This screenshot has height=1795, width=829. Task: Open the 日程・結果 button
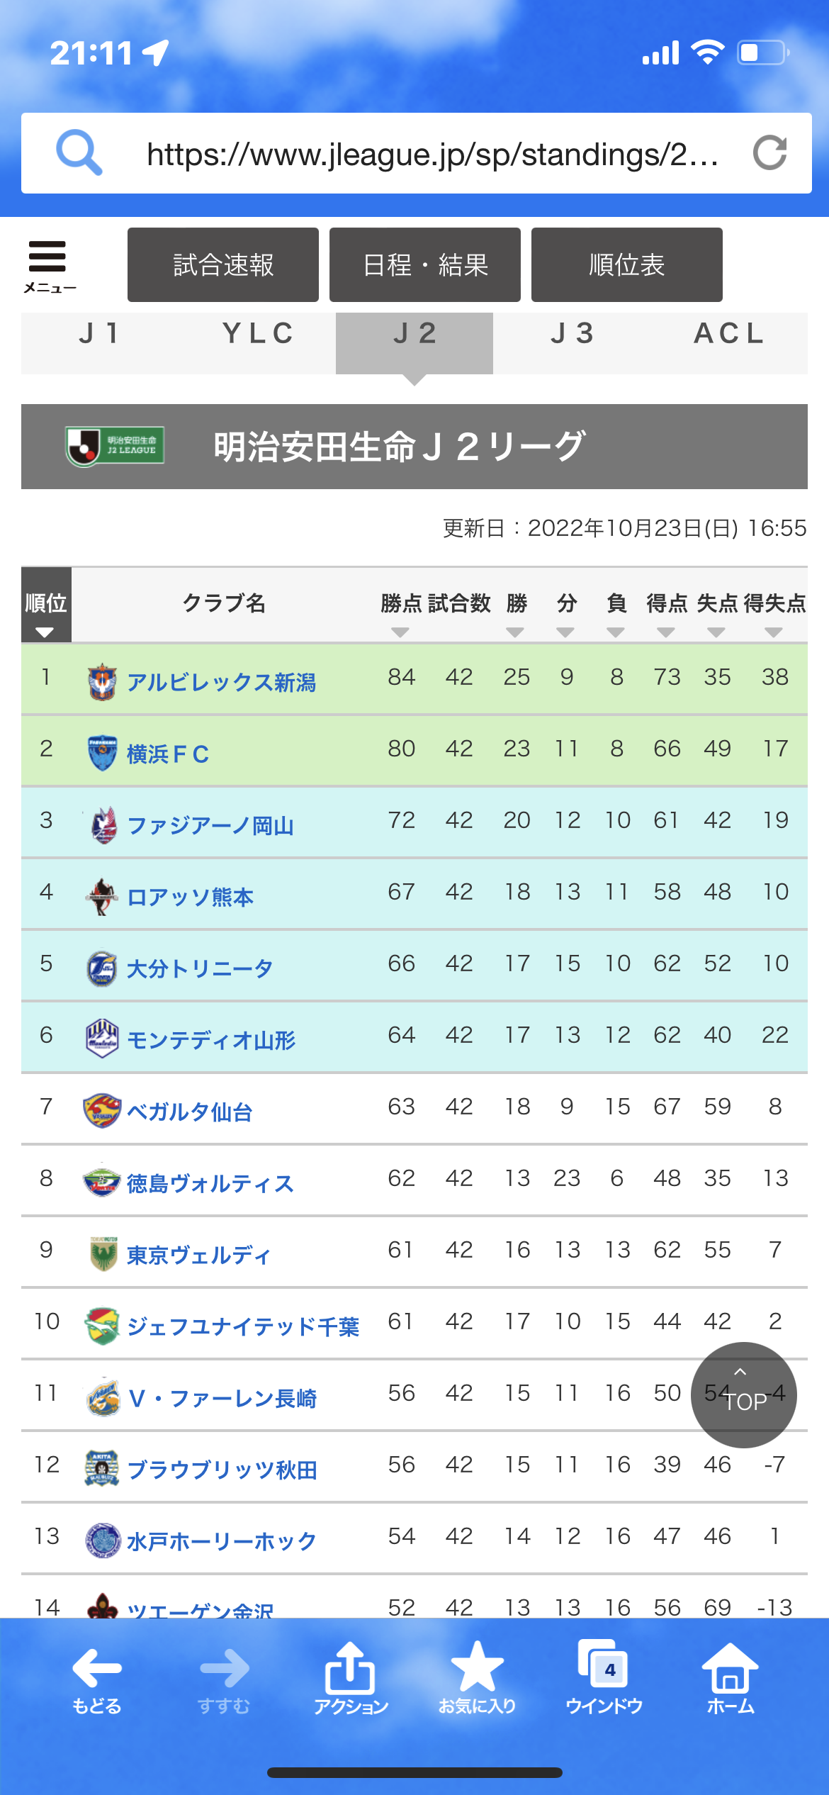(x=425, y=264)
